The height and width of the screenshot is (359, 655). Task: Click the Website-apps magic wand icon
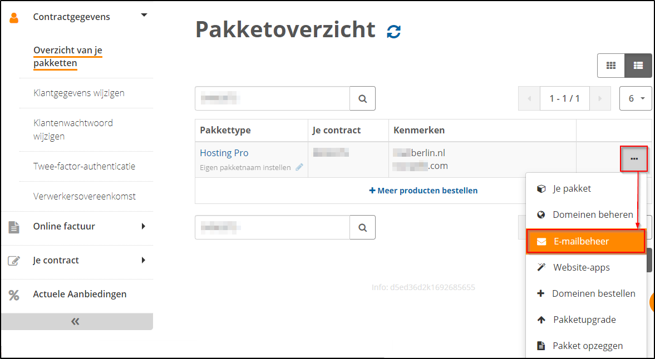click(541, 267)
